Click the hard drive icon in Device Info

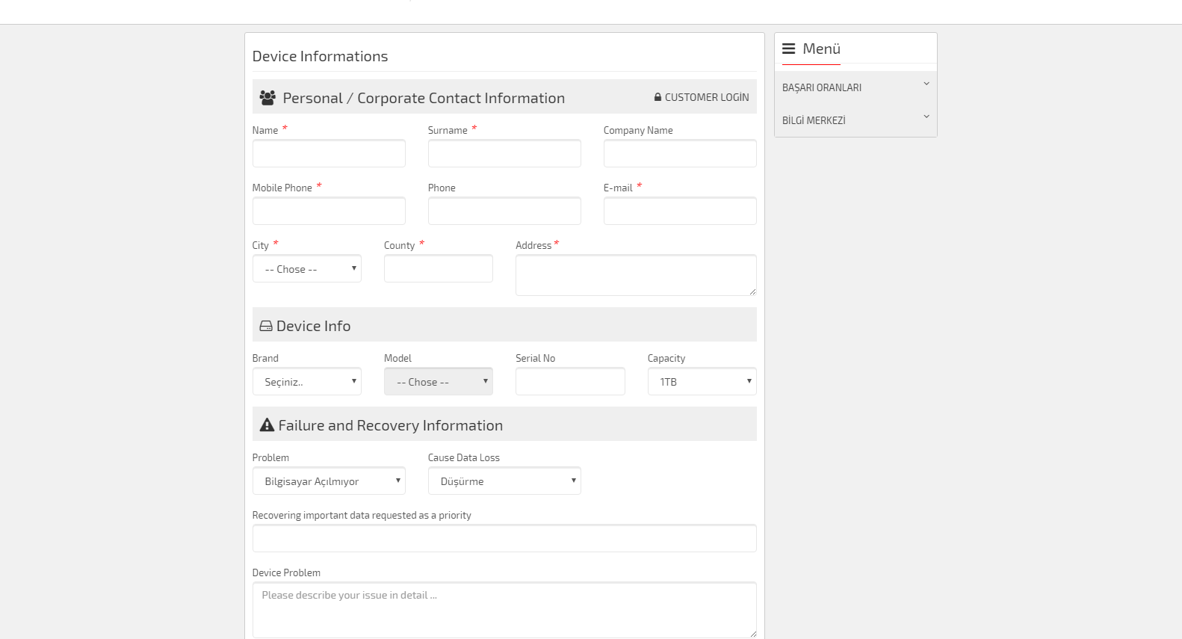(265, 326)
